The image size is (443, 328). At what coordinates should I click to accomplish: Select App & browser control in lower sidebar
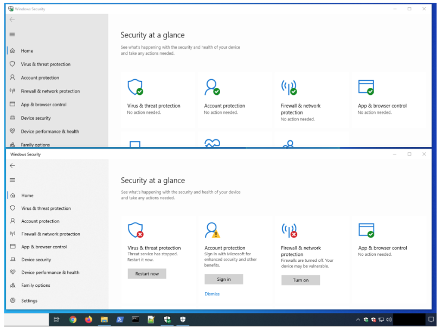point(57,247)
